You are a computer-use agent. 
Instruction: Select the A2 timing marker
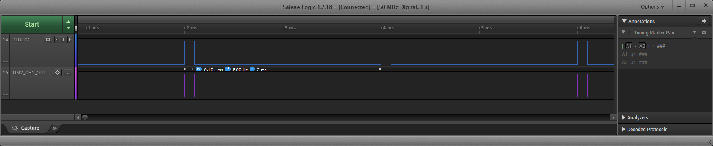point(642,46)
